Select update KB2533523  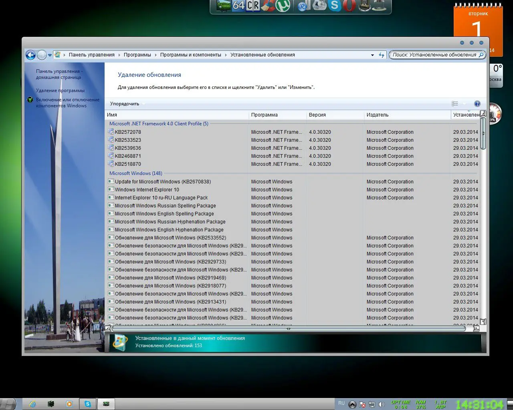click(x=293, y=140)
